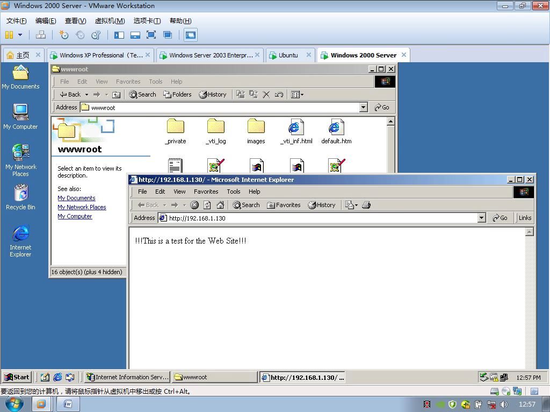
Task: Click Back in the wwwroot window
Action: [70, 94]
